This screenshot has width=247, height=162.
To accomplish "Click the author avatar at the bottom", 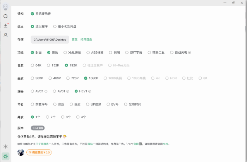I will pyautogui.click(x=21, y=152).
